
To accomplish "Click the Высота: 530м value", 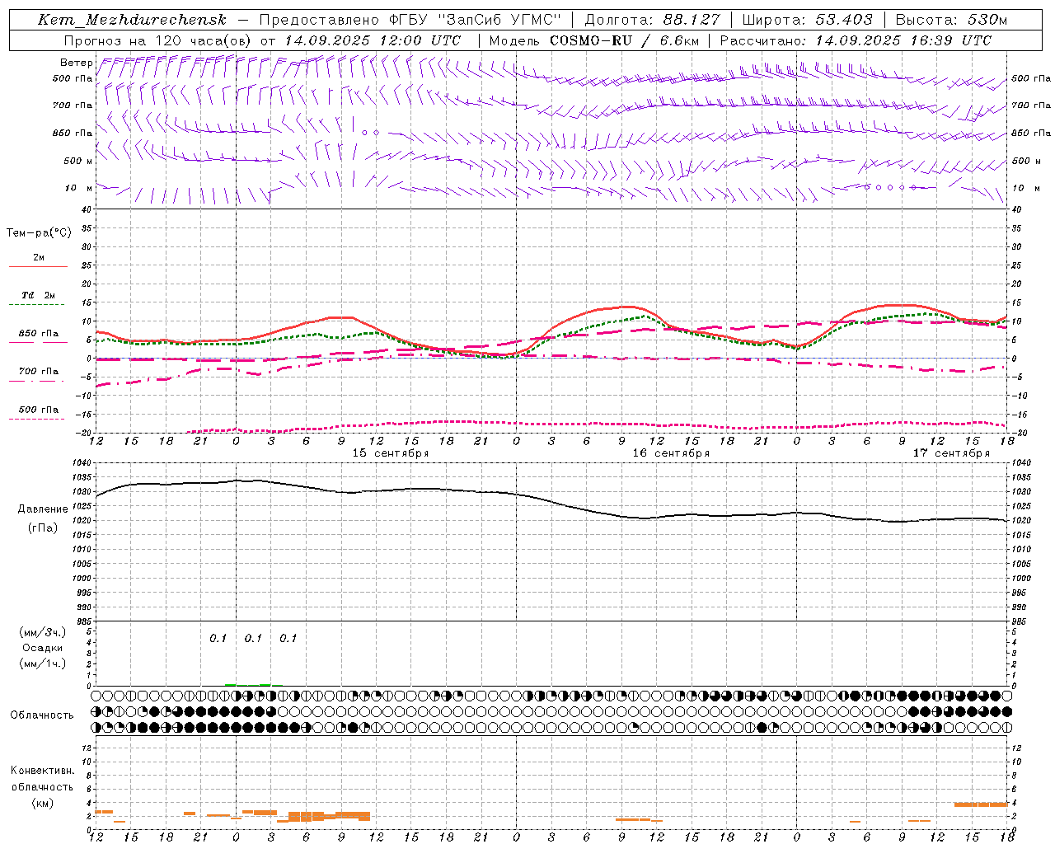I will tap(951, 20).
